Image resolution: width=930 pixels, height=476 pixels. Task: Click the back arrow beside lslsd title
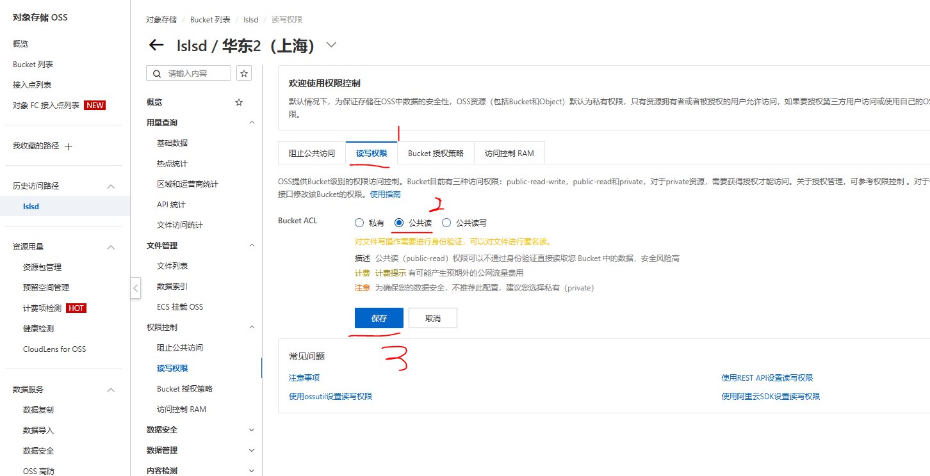156,45
